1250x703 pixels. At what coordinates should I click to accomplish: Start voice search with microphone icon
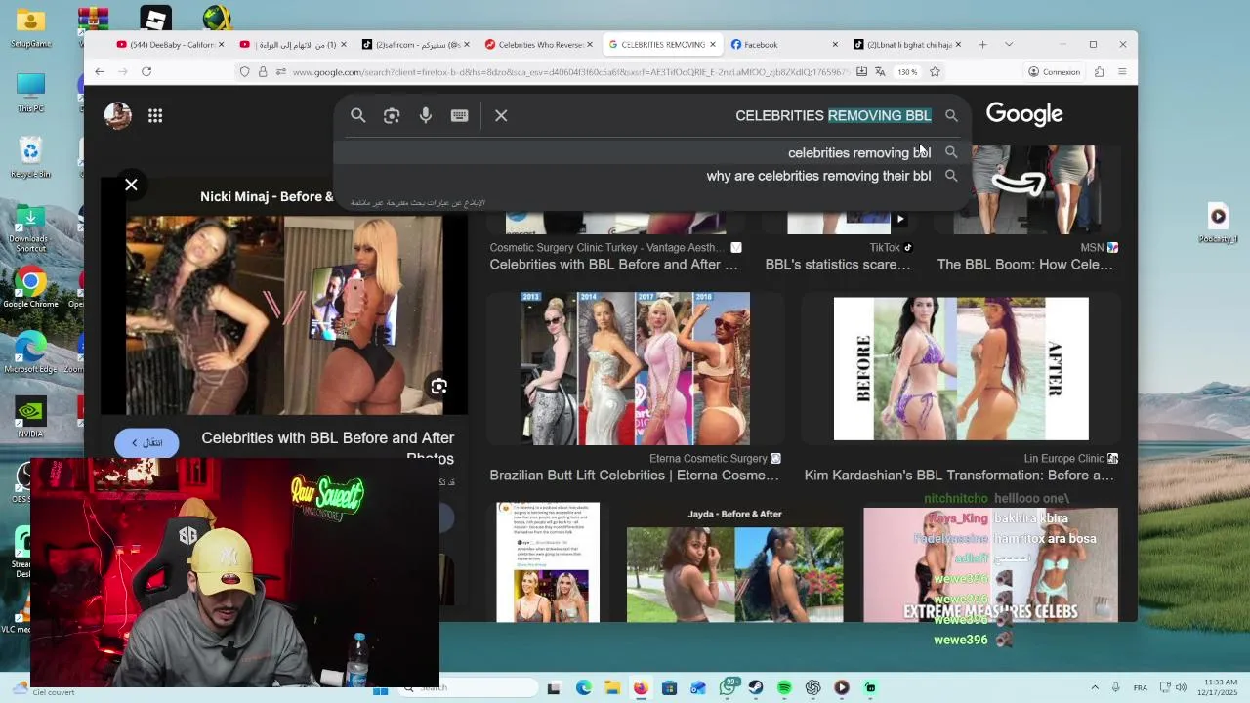(x=426, y=115)
